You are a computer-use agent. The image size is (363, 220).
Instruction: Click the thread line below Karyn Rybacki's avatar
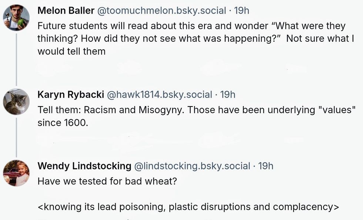(x=16, y=137)
